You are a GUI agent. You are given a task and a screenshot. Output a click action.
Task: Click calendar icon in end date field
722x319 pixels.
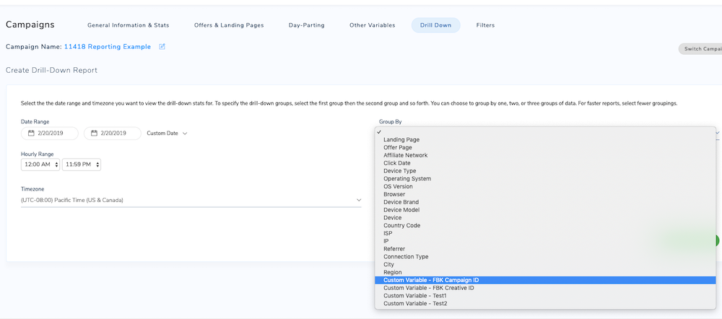tap(94, 133)
